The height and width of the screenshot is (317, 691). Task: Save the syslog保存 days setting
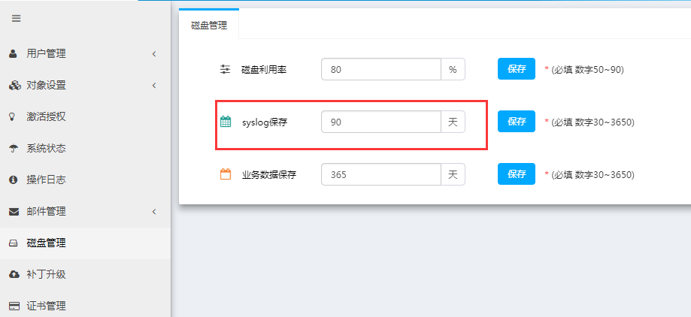(516, 122)
